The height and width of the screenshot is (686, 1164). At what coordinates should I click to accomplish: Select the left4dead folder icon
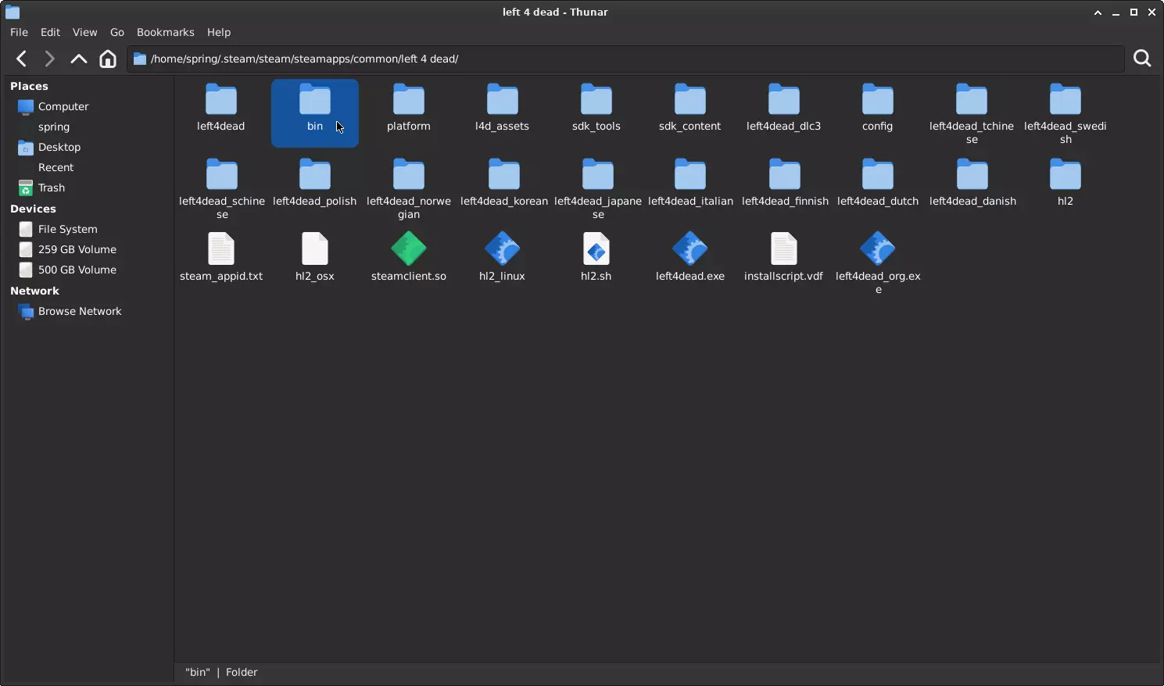221,100
